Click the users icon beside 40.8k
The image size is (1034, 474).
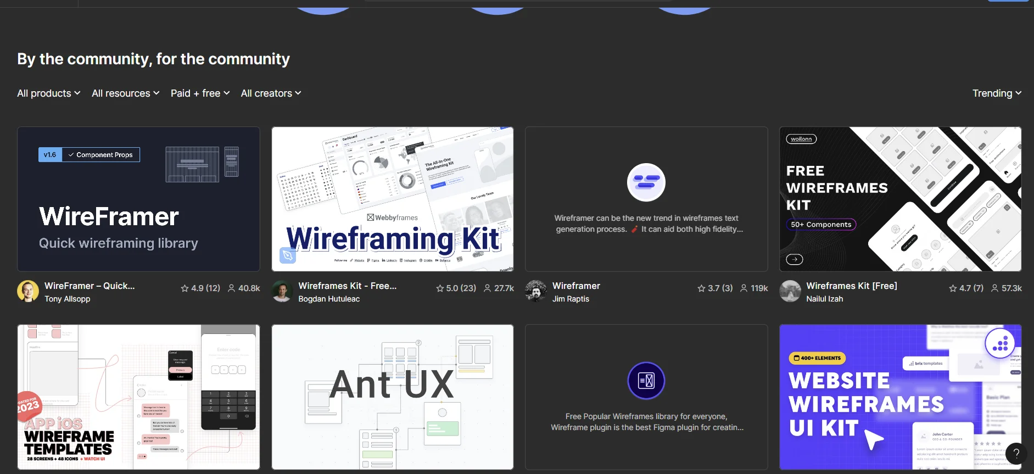click(231, 288)
